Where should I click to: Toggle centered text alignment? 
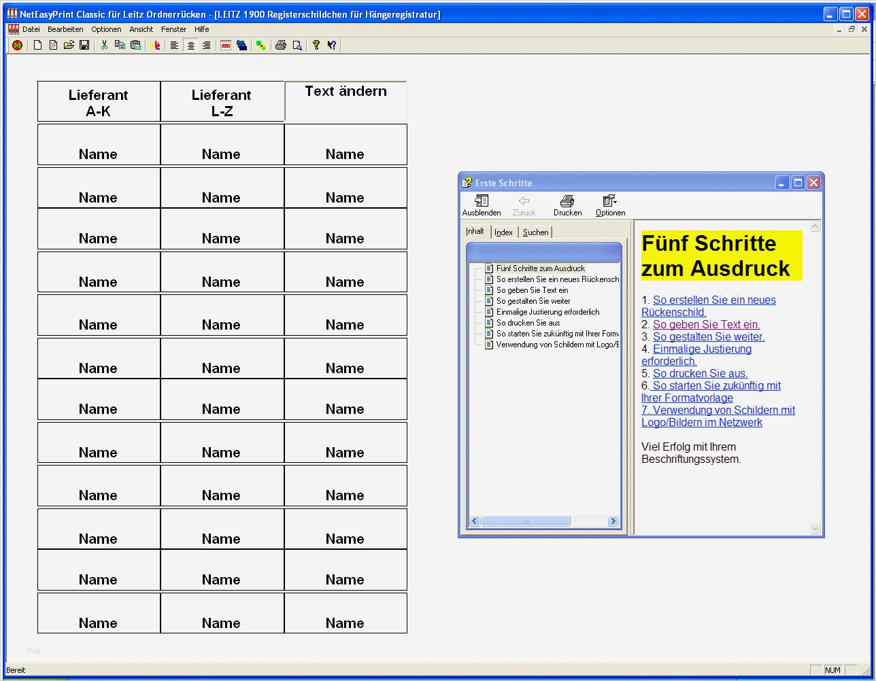tap(190, 46)
